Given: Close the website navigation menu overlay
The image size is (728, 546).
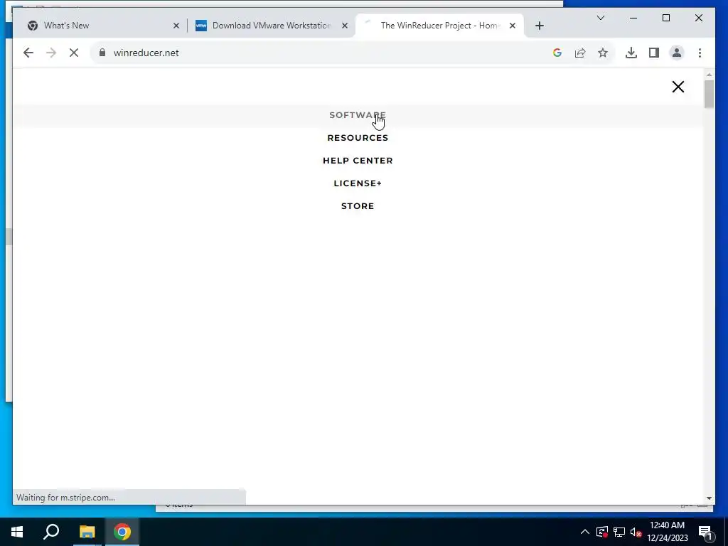Looking at the screenshot, I should (678, 87).
